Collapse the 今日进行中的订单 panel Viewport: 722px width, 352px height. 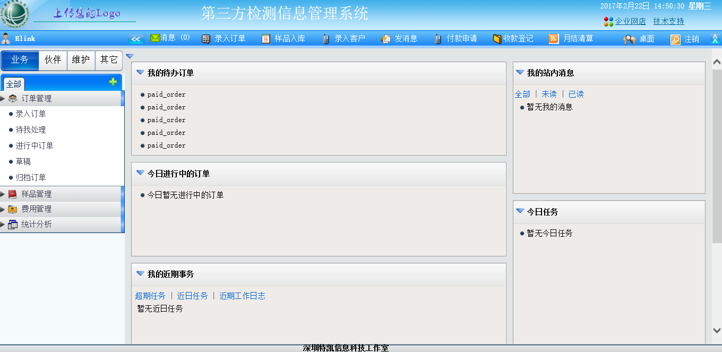(140, 173)
